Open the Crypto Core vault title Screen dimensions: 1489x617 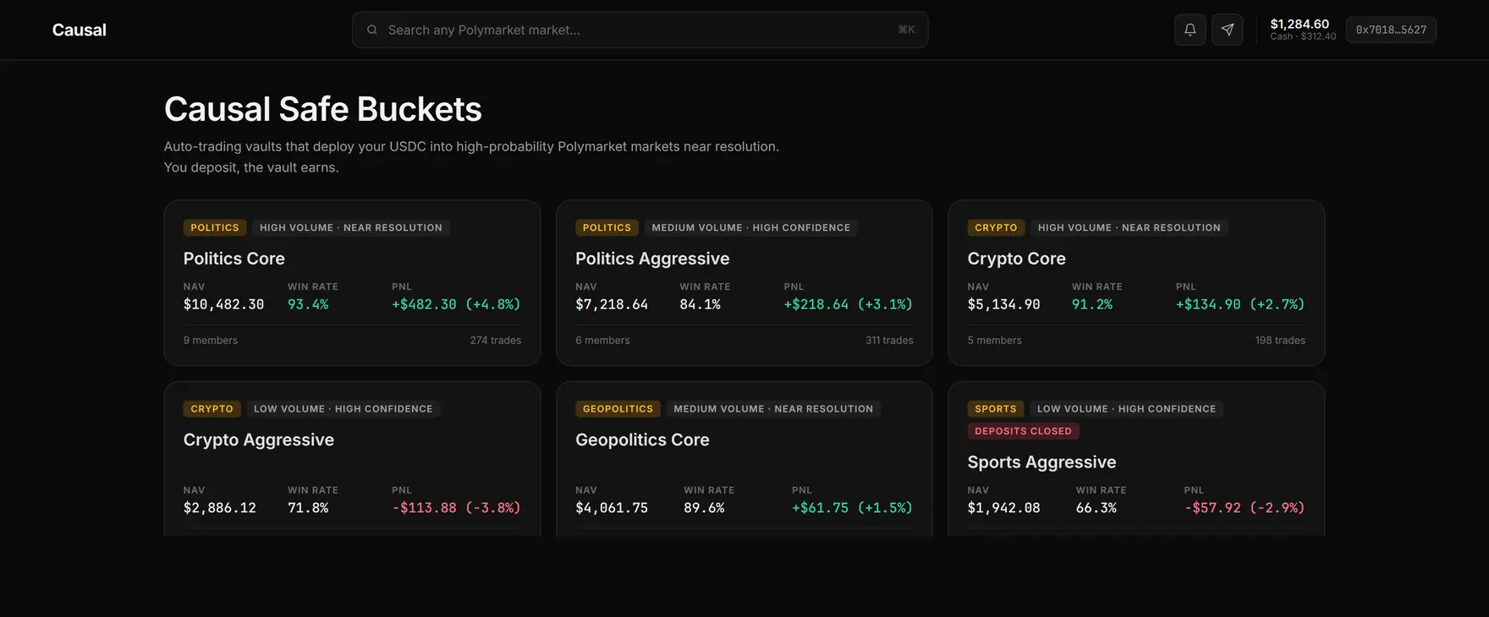[x=1016, y=259]
